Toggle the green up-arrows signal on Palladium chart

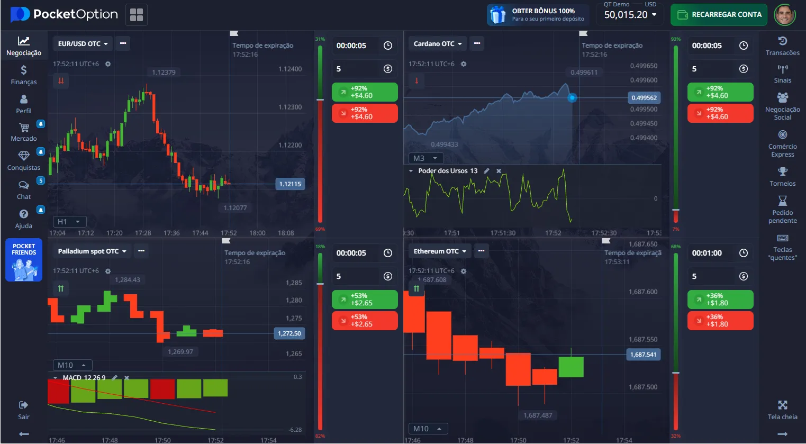61,288
